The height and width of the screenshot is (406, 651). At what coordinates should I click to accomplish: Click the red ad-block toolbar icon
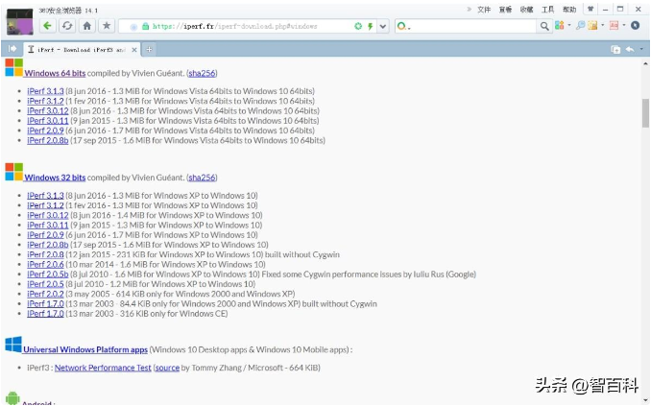pos(614,26)
